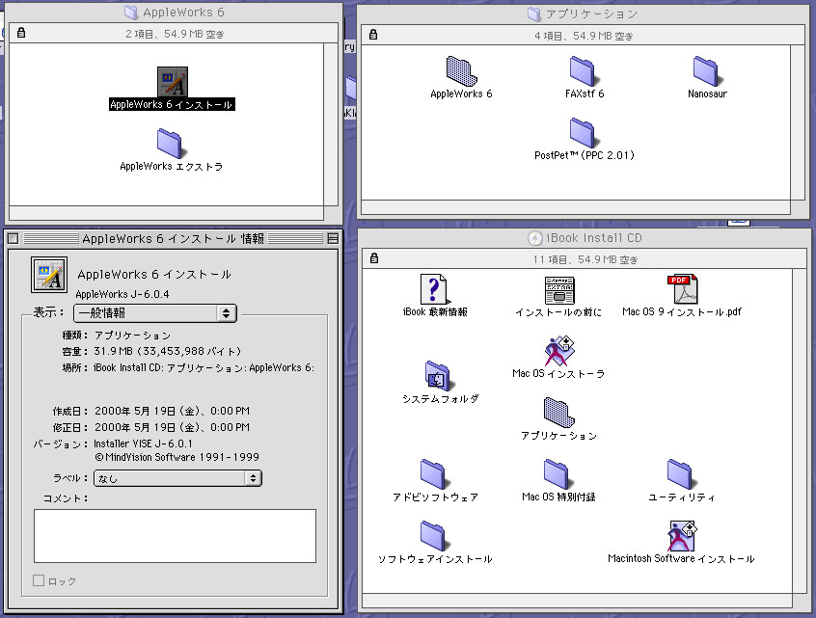Open the ユーティリティ folder
Viewport: 816px width, 618px height.
(680, 474)
